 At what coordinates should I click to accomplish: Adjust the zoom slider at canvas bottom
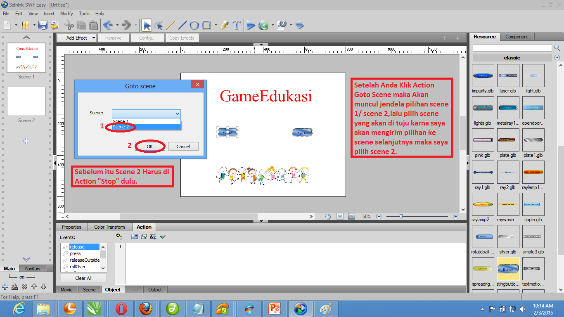(x=400, y=216)
